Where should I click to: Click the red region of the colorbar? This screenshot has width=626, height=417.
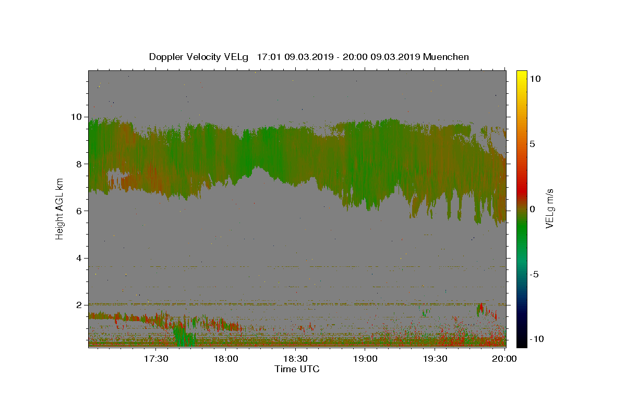click(521, 177)
